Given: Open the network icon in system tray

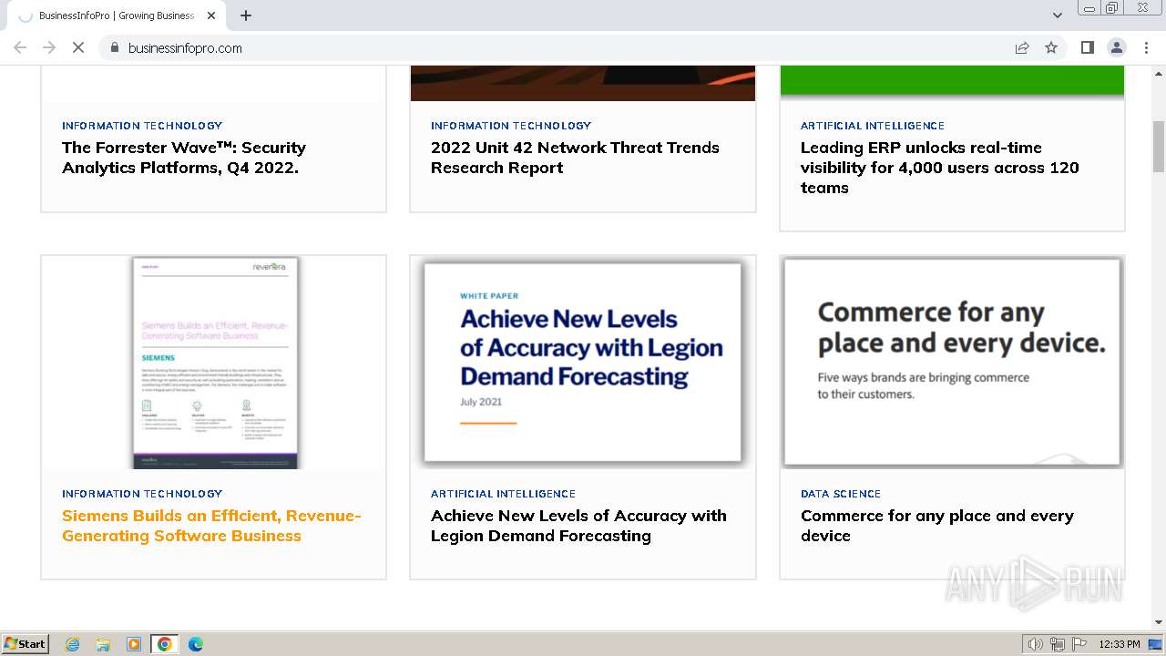Looking at the screenshot, I should [1058, 644].
